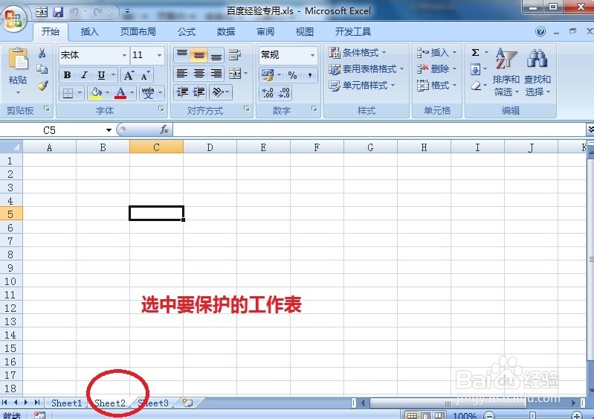Open Sort and Filter (排序和筛选)
Screen dimensions: 594x419
click(x=506, y=72)
